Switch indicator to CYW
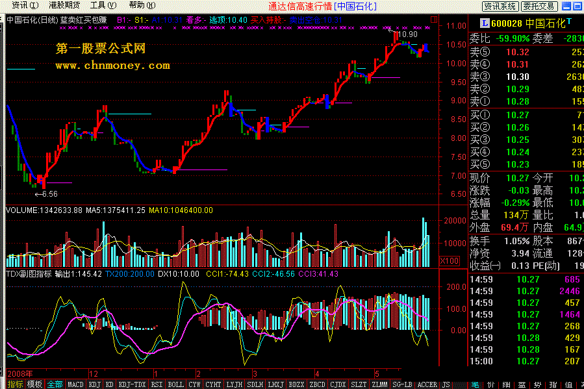The height and width of the screenshot is (389, 584). coord(194,384)
